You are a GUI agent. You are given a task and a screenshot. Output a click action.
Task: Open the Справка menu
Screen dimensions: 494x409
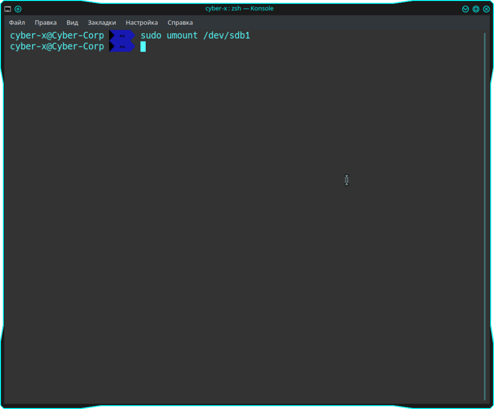click(x=180, y=23)
